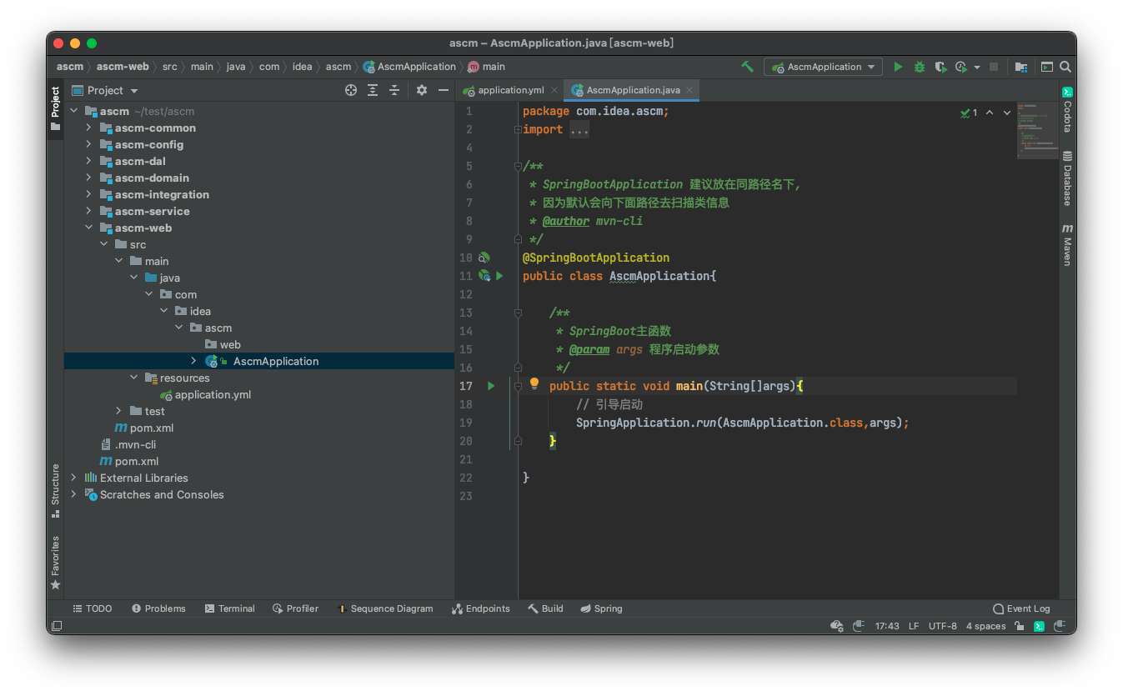The image size is (1123, 696).
Task: Hide the Project panel with minus icon
Action: tap(444, 90)
